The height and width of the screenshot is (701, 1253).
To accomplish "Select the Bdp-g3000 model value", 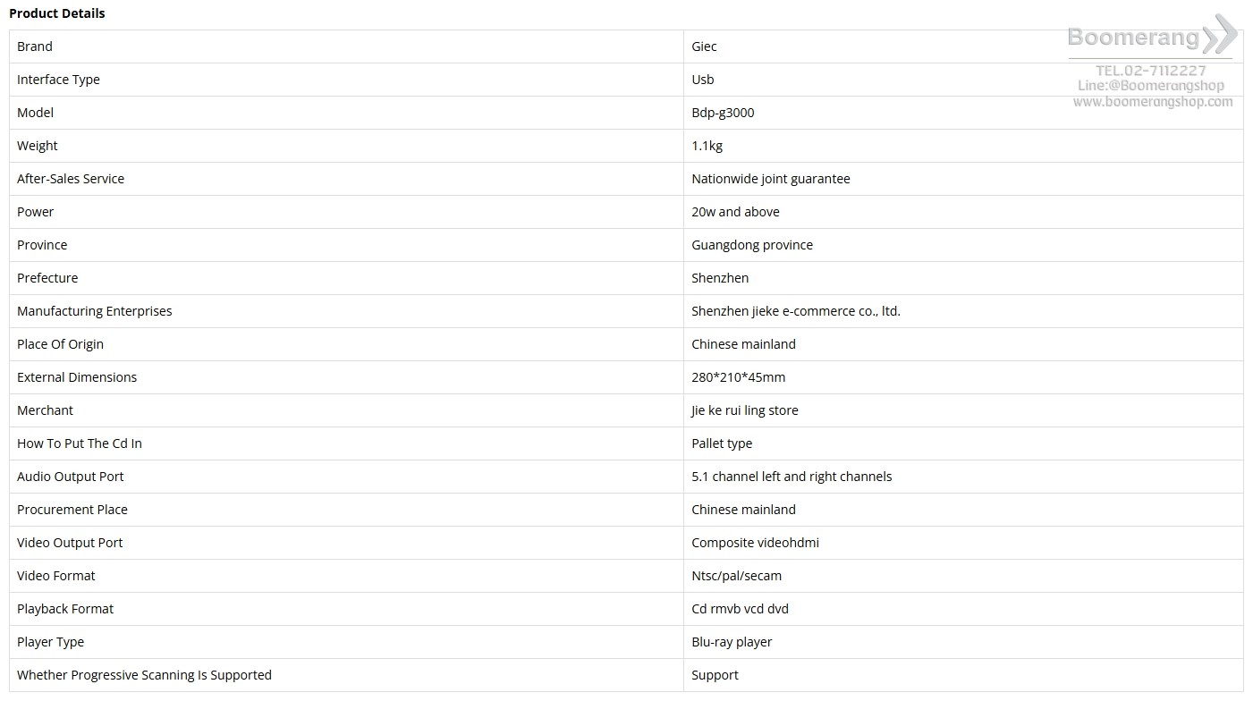I will click(723, 113).
